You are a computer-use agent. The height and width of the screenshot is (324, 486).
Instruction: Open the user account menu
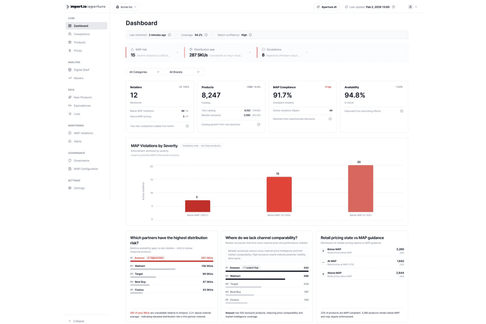point(412,7)
